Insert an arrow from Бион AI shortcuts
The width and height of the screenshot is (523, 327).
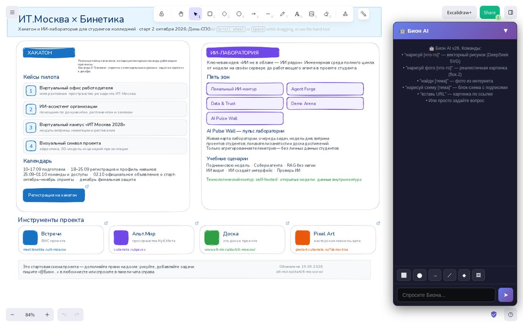tap(435, 275)
